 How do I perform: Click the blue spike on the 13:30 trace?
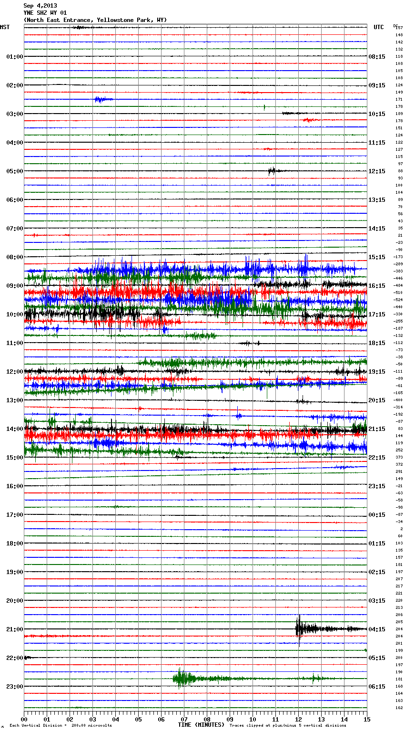click(238, 414)
